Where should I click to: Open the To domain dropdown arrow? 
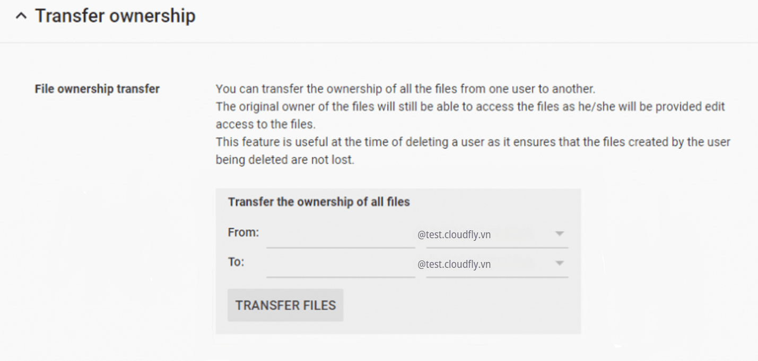(x=559, y=264)
